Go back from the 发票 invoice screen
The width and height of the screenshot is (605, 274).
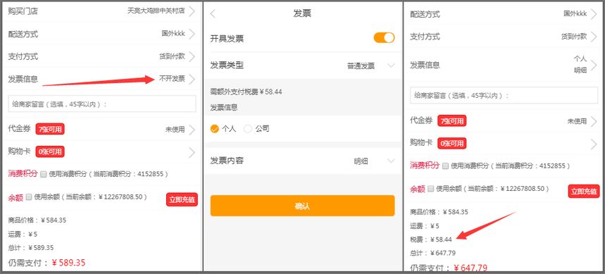click(213, 14)
